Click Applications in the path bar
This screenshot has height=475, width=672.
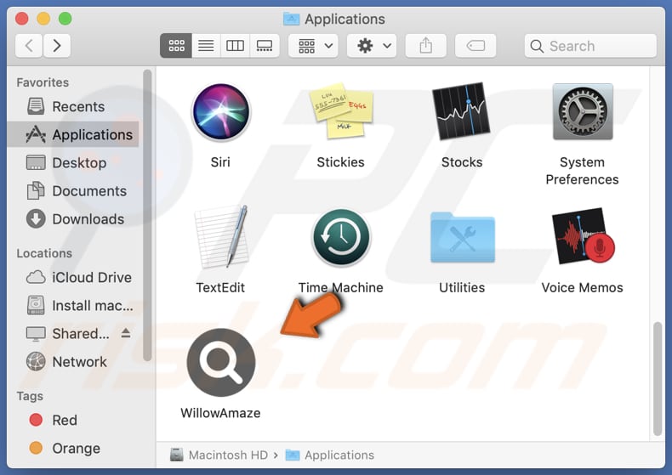click(330, 455)
